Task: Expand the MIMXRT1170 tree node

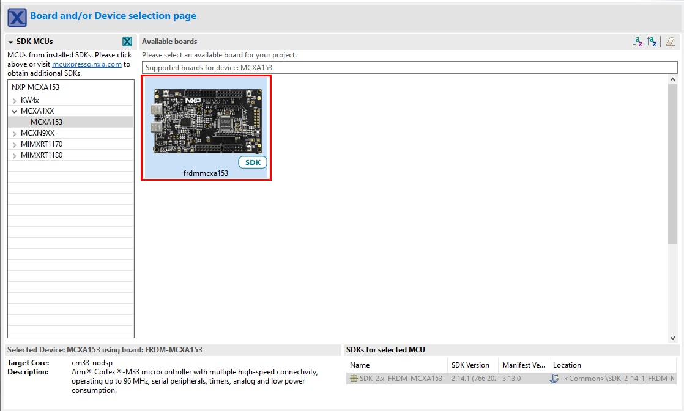Action: tap(15, 144)
